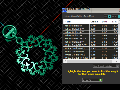Screen dimensions: 120x90
Task: Toggle Use Object Materials option
Action: 106,66
